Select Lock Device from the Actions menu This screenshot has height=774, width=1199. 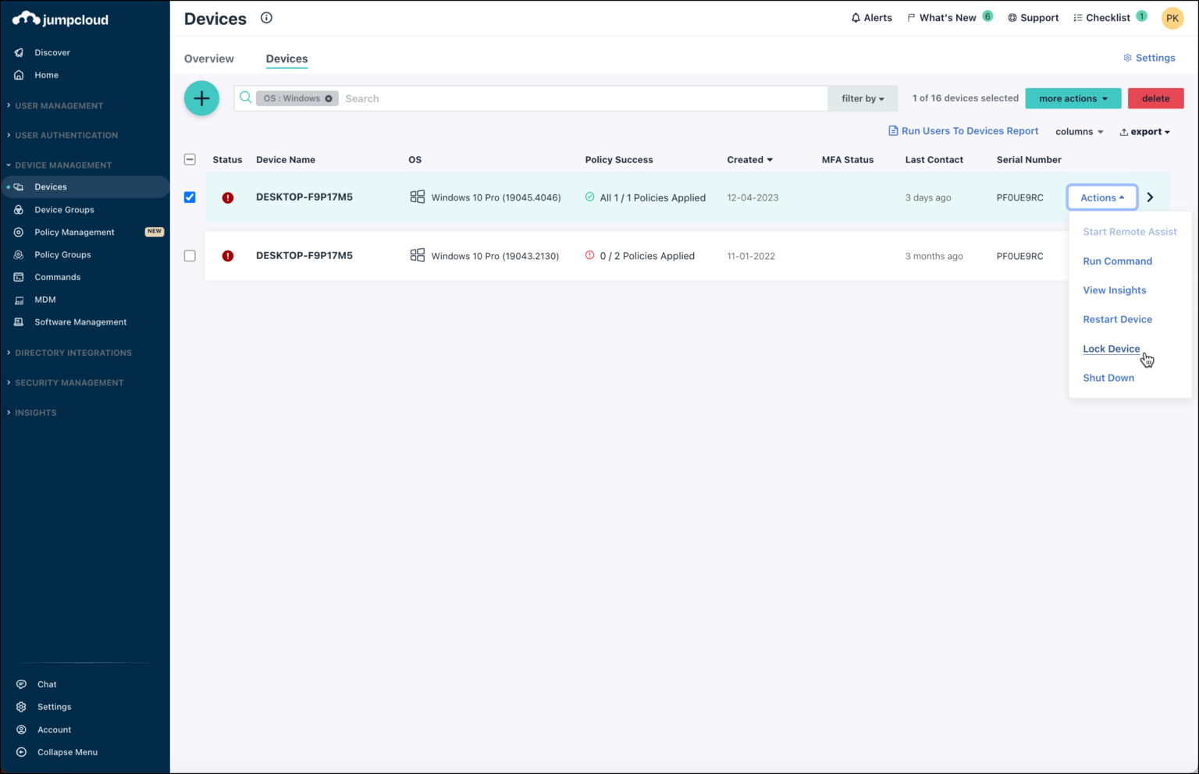[x=1111, y=349]
